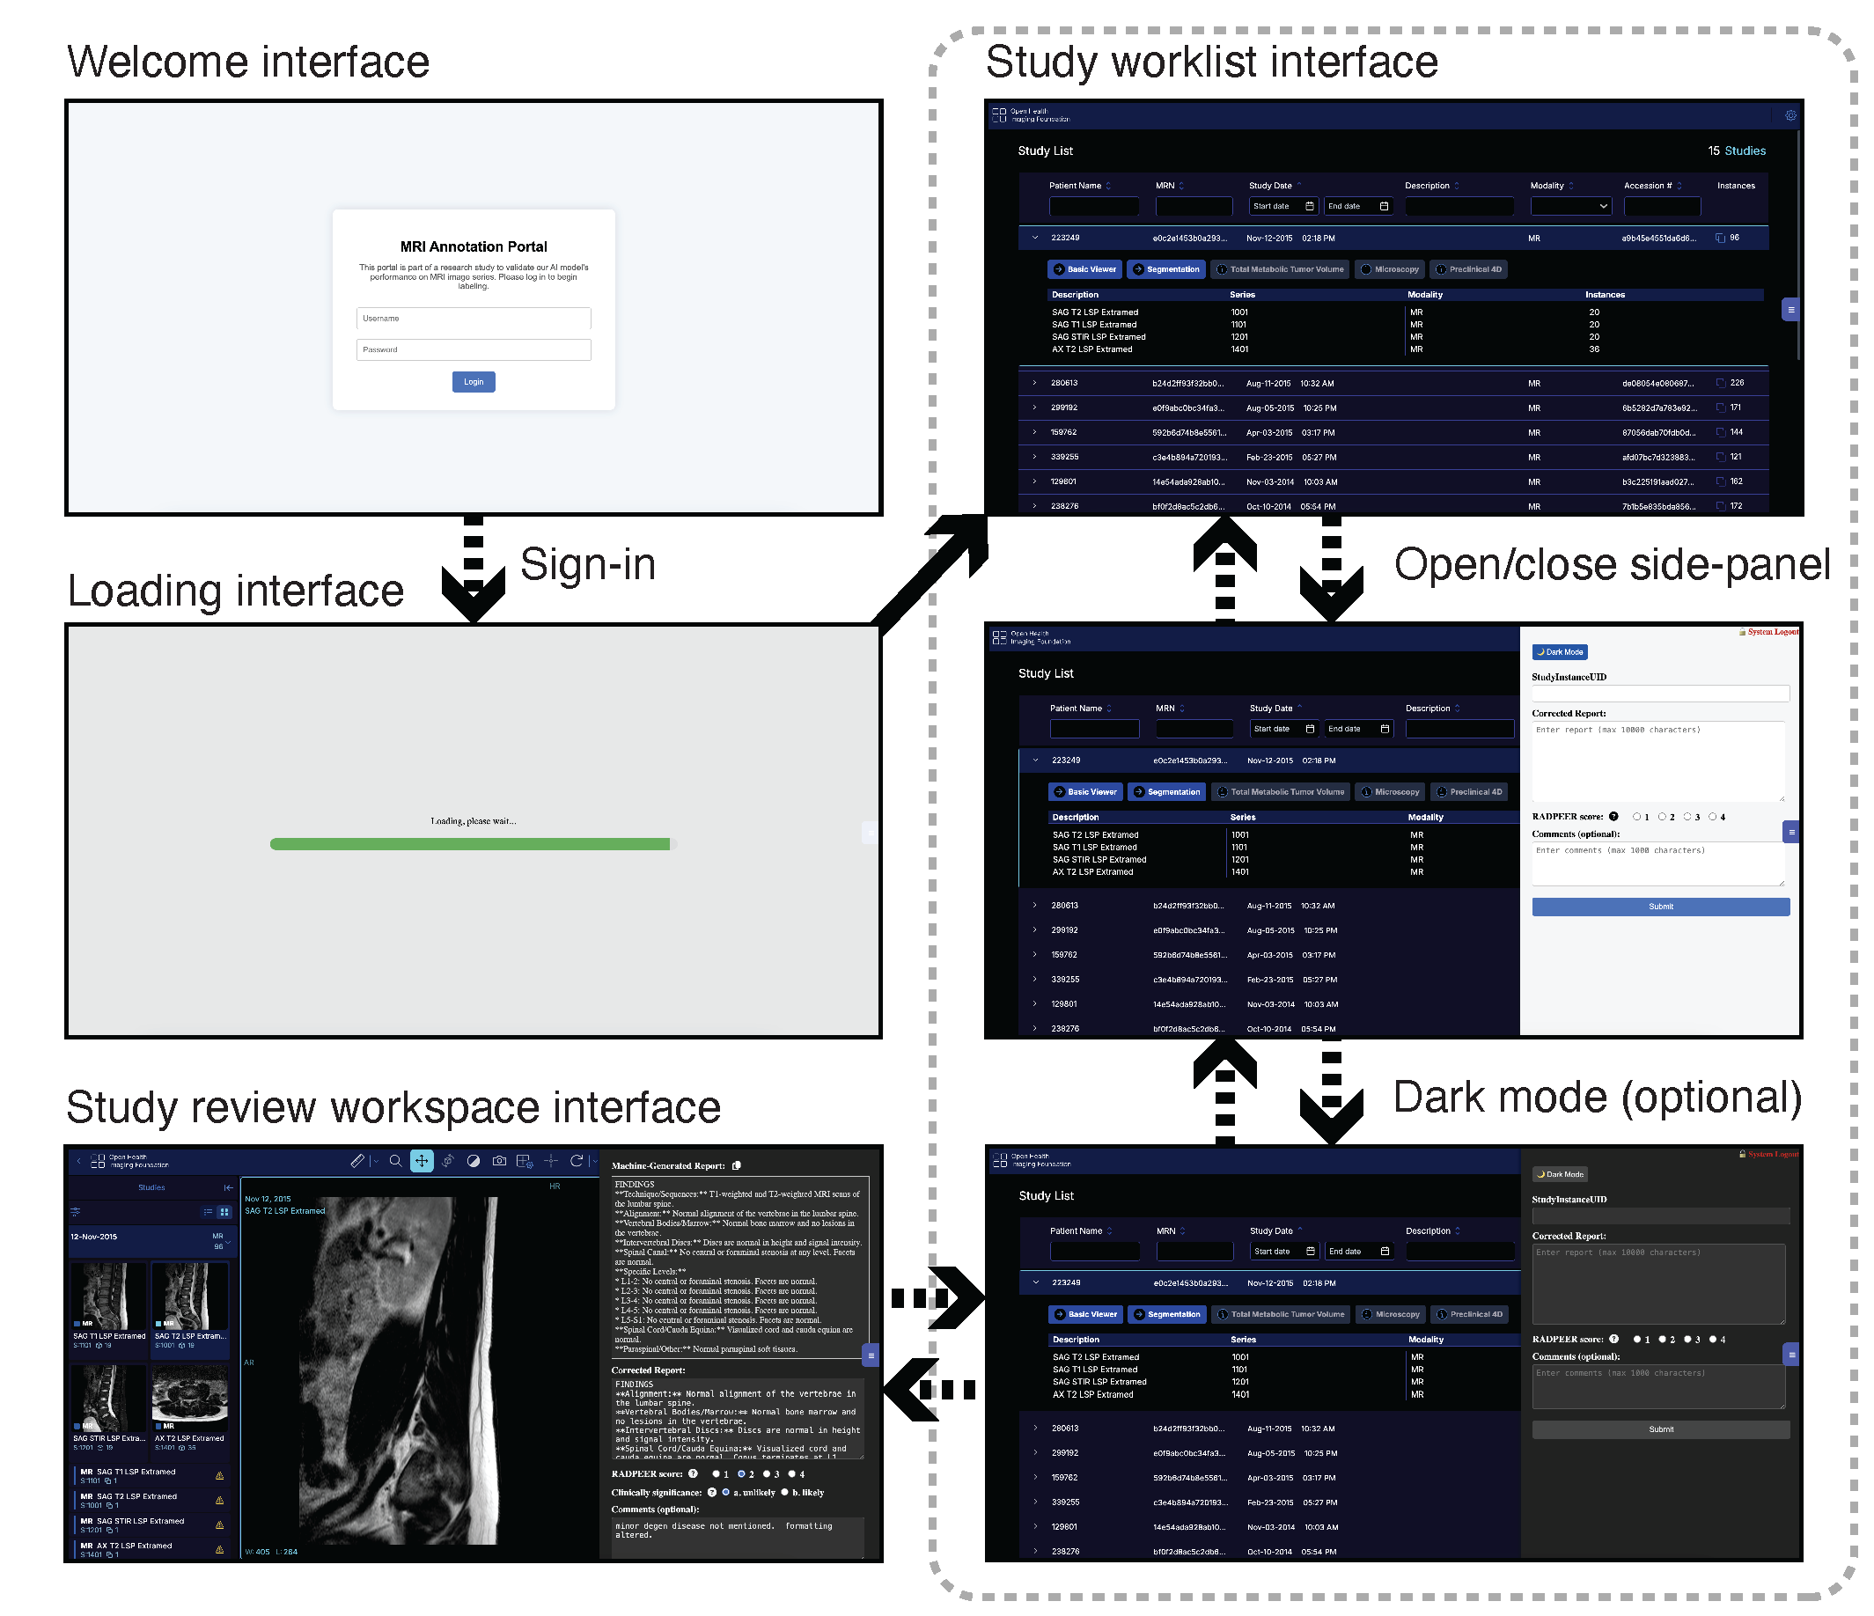Select the measurement ruler tool in review workspace
The width and height of the screenshot is (1874, 1616).
[356, 1160]
